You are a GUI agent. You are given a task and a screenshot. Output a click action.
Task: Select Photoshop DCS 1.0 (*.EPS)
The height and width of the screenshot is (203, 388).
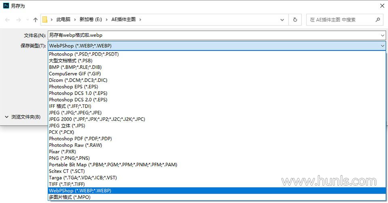click(217, 93)
